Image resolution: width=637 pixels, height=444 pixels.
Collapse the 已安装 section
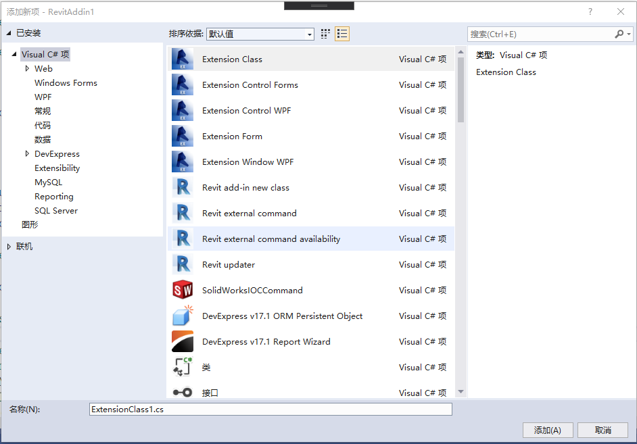click(x=9, y=33)
